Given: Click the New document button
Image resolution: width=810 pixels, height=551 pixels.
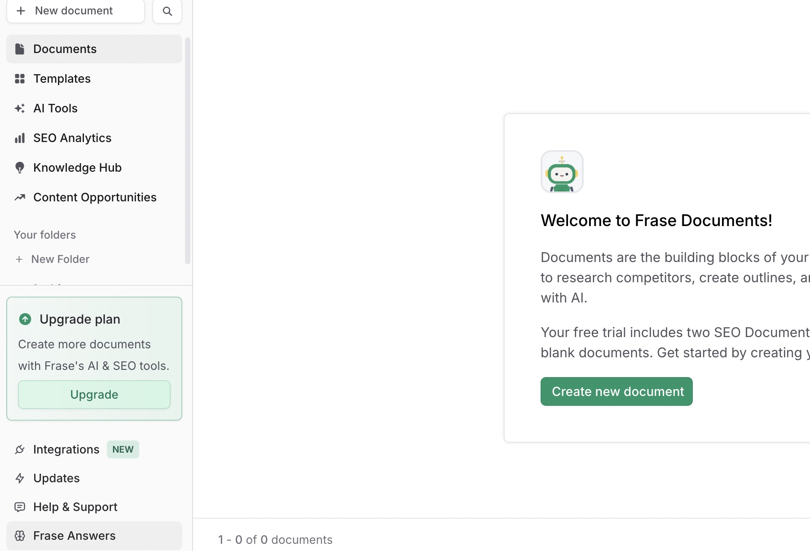Looking at the screenshot, I should (75, 11).
